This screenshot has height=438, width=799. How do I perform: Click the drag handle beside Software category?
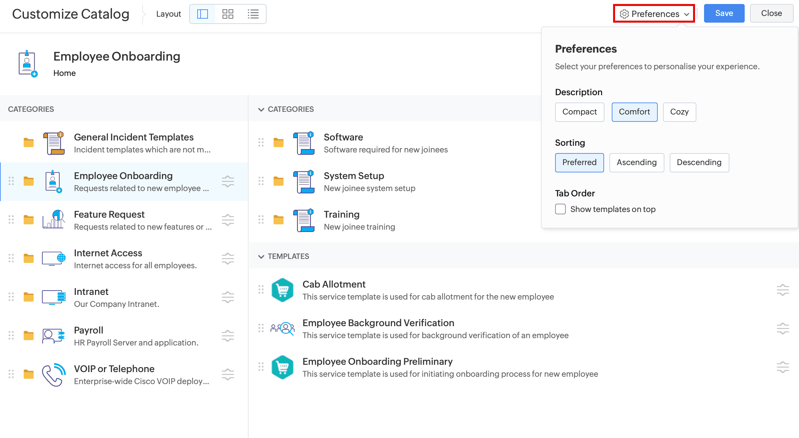[x=261, y=142]
